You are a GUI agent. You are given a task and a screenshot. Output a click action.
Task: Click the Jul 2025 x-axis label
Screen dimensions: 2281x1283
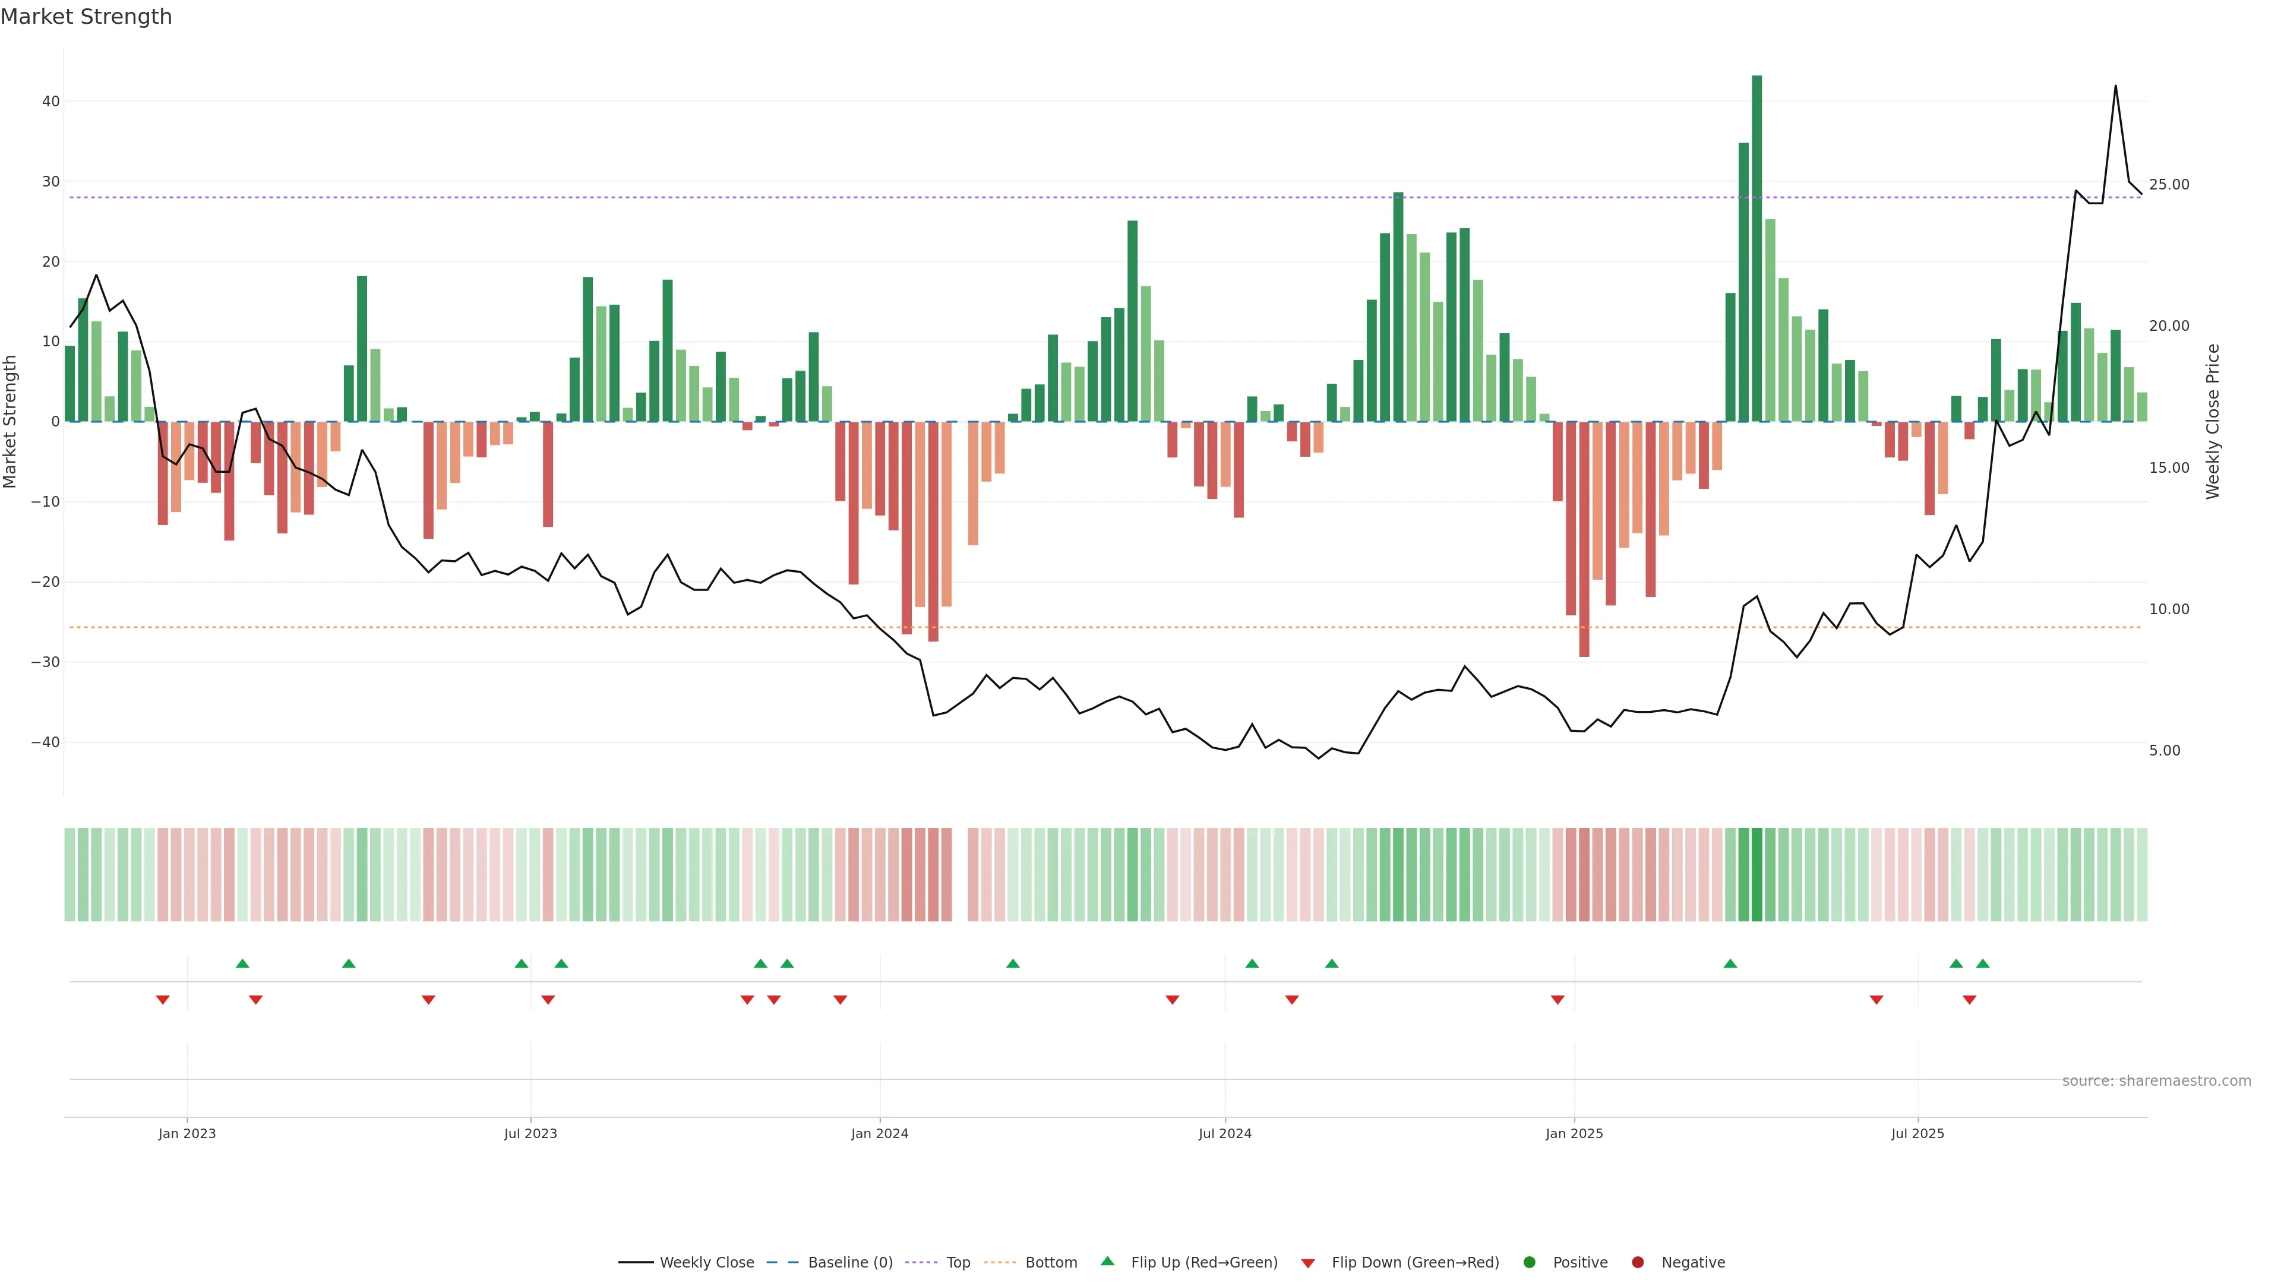tap(1917, 1133)
